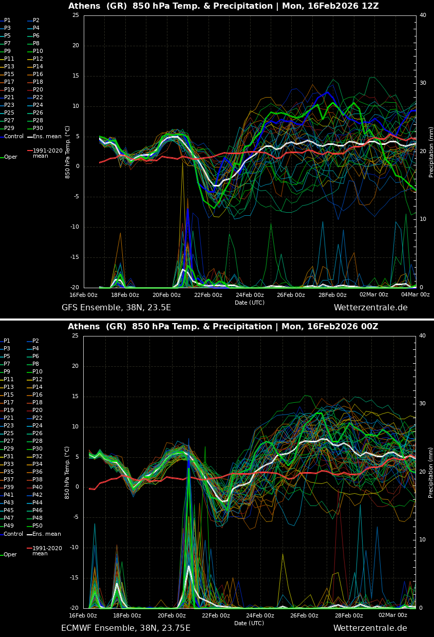Click the ECMWF chart title ending 00Z

(223, 327)
